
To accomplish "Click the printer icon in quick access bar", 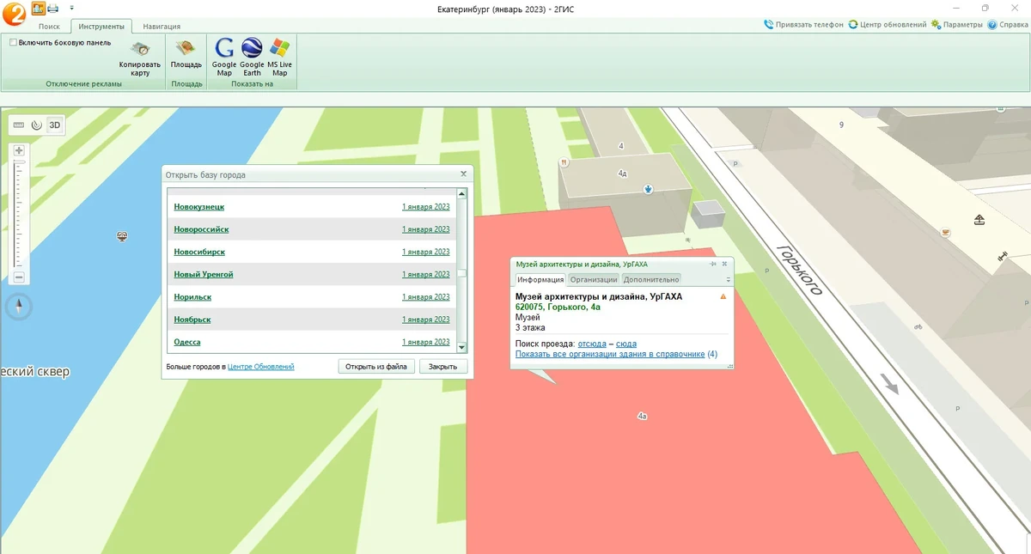I will [52, 8].
